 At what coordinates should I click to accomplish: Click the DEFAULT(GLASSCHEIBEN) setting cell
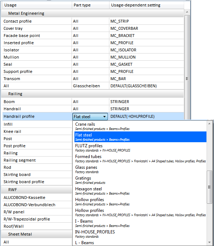click(x=146, y=86)
